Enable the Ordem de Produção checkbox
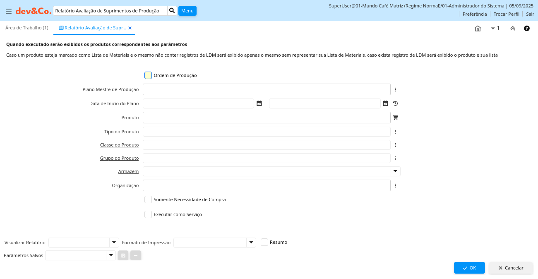The image size is (538, 279). click(x=148, y=75)
